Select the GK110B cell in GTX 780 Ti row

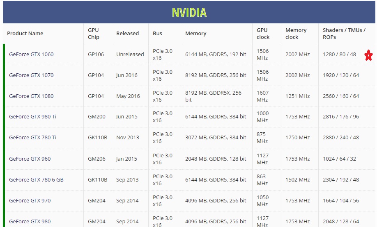coord(98,138)
